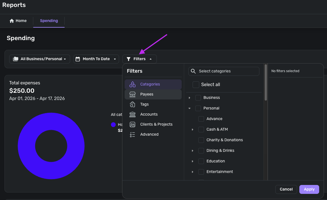Click the calendar icon beside Month To Date

(x=78, y=59)
